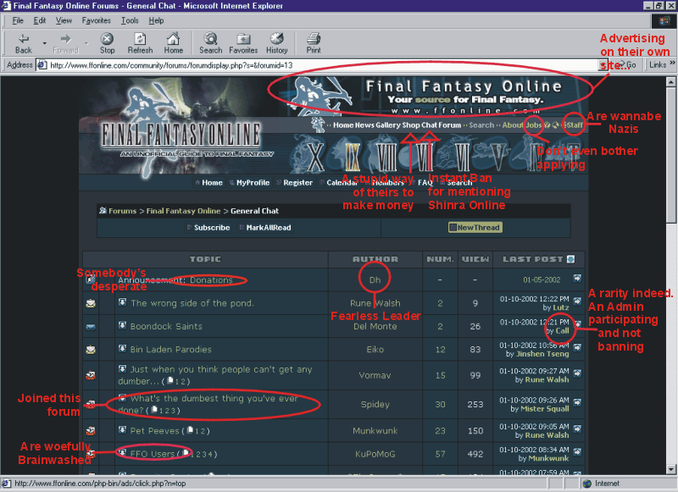678x492 pixels.
Task: Go to last post icon in Donations row
Action: (577, 278)
